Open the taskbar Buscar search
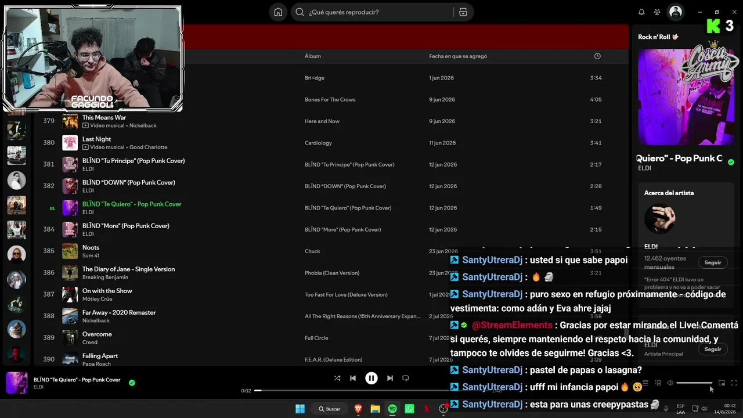743x418 pixels. click(329, 409)
